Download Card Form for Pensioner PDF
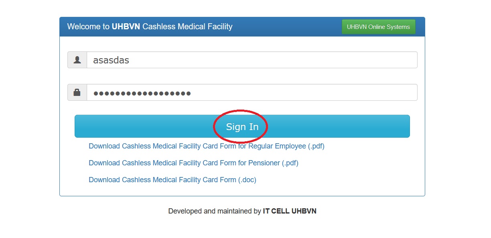Screen dimensions: 491x238 [193, 163]
